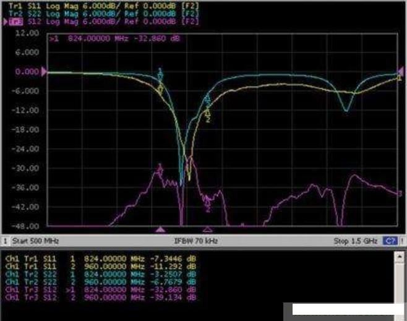This screenshot has width=407, height=321.
Task: Click the C? status indicator
Action: (389, 241)
